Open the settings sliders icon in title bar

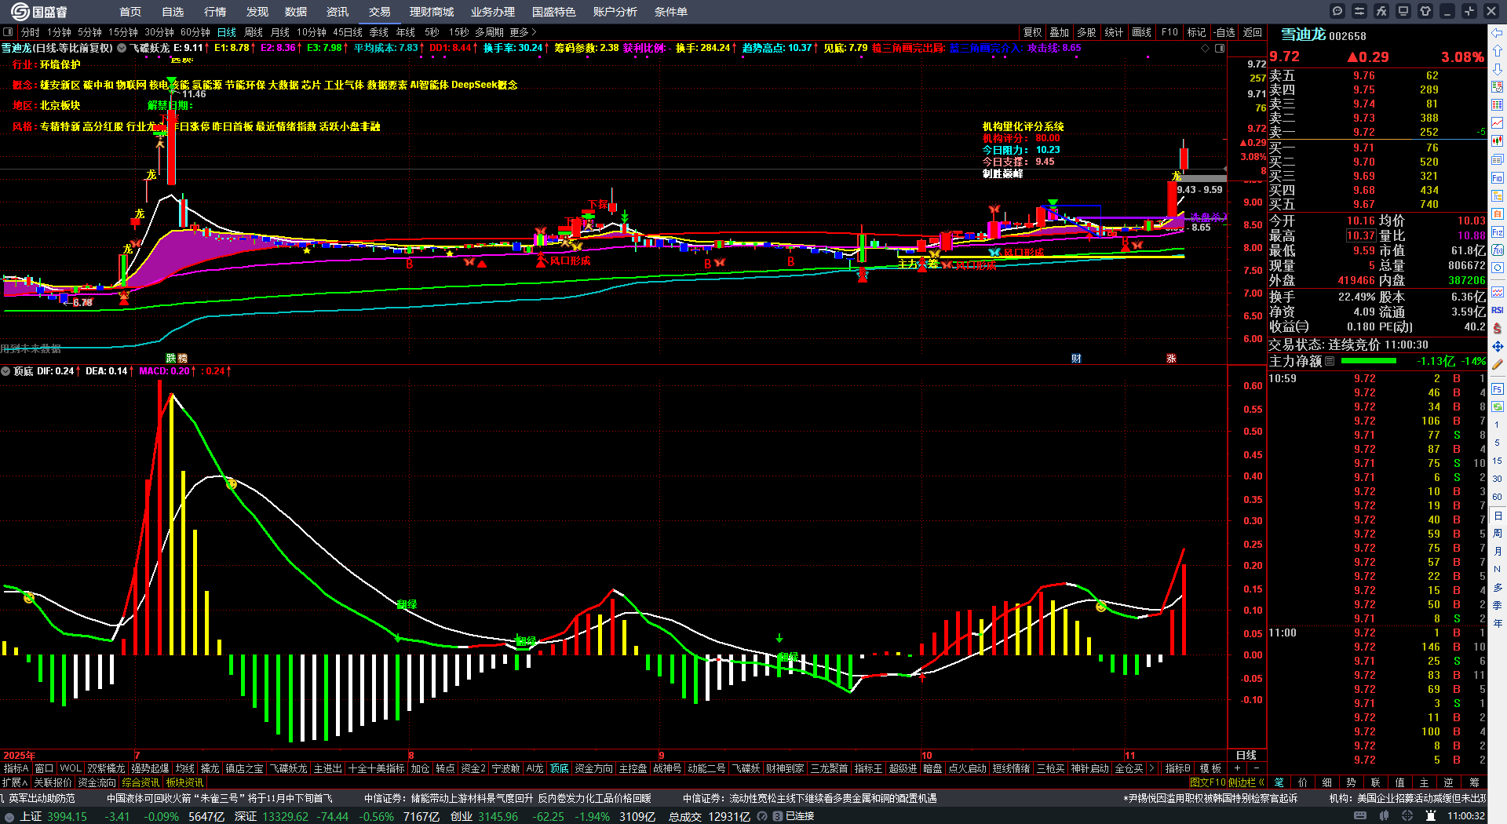1359,11
